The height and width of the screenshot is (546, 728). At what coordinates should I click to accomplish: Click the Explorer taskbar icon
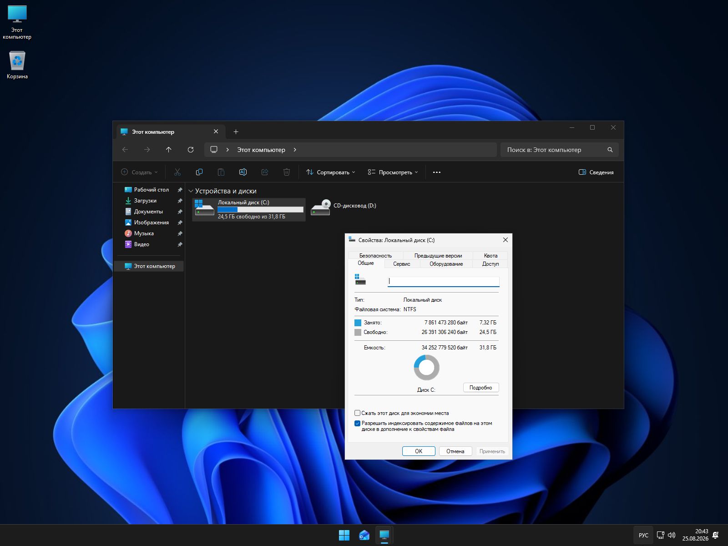click(384, 536)
